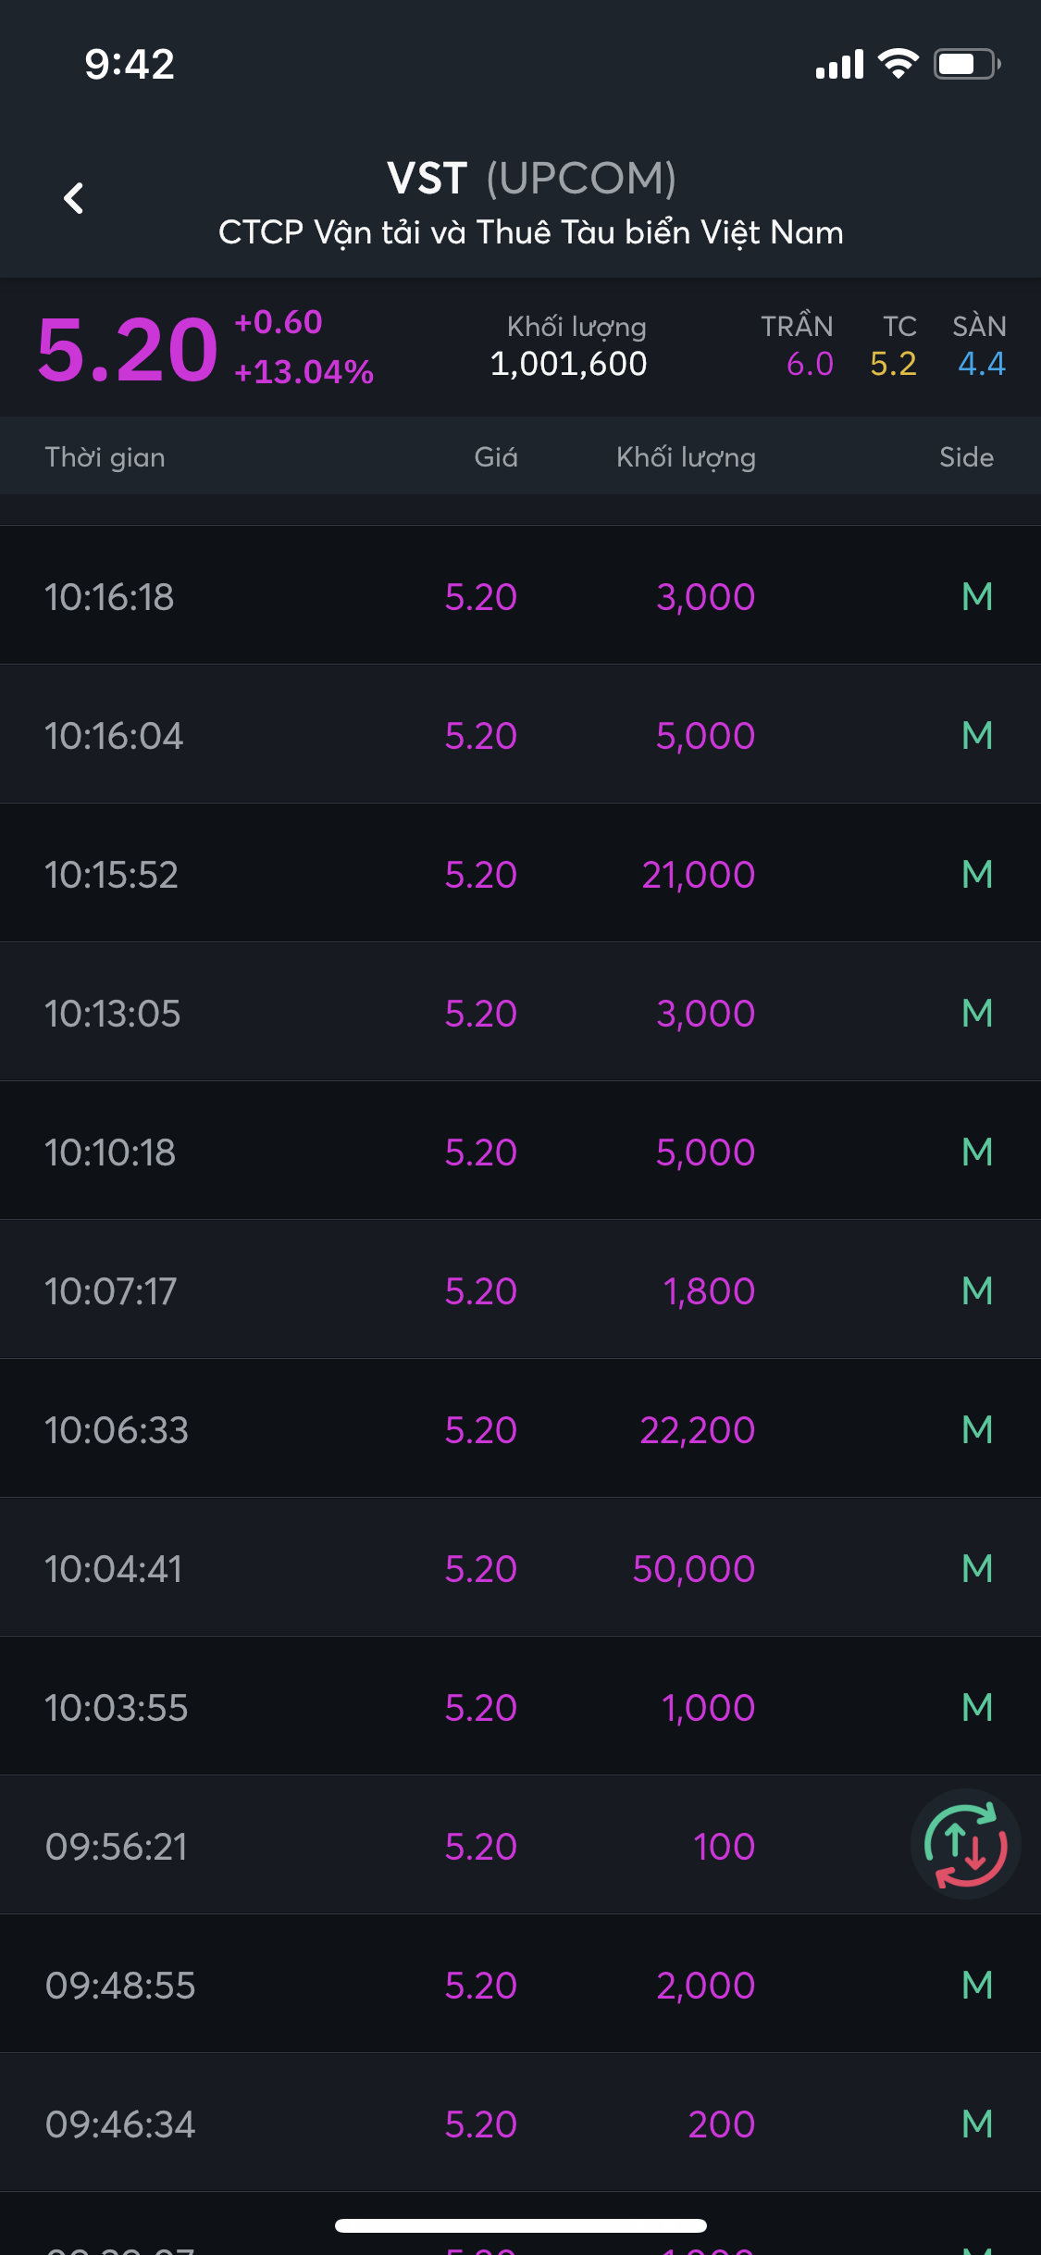Image resolution: width=1041 pixels, height=2255 pixels.
Task: Tap the Wi-Fi status icon
Action: [x=897, y=64]
